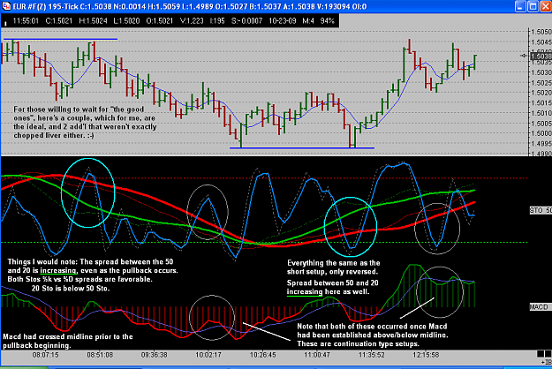552x369 pixels.
Task: Click the 1.5015 price axis label
Action: click(541, 103)
